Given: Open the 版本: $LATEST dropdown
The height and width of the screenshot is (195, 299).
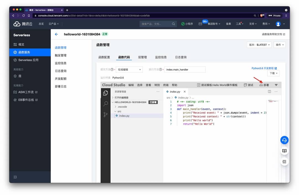Looking at the screenshot, I should tap(259, 45).
